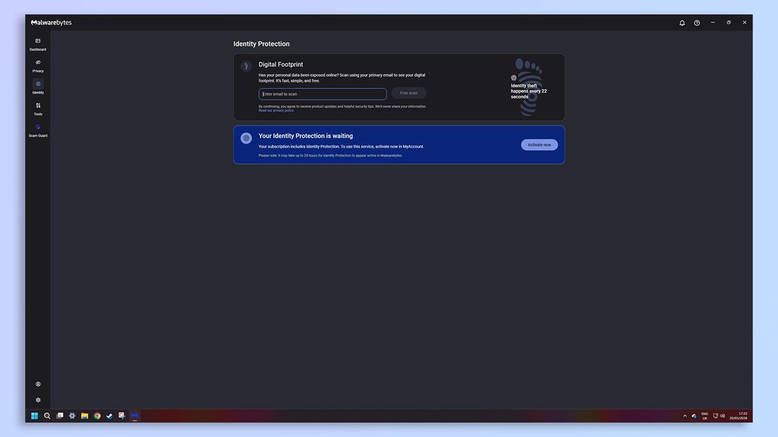Viewport: 778px width, 437px height.
Task: Open the network display tray icon
Action: click(x=716, y=416)
